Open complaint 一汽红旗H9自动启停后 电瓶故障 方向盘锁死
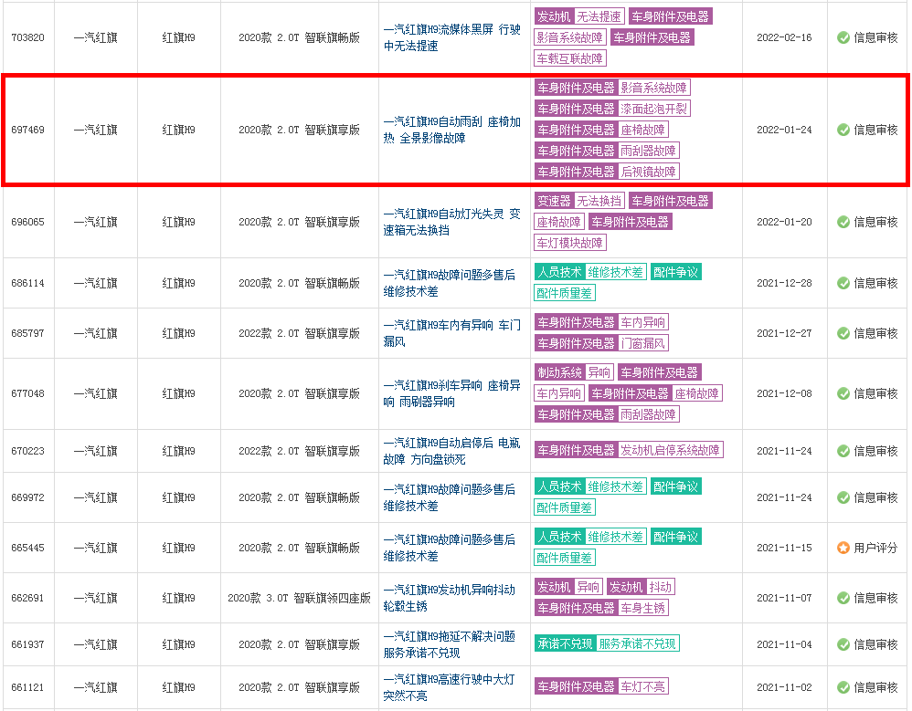 [x=452, y=451]
